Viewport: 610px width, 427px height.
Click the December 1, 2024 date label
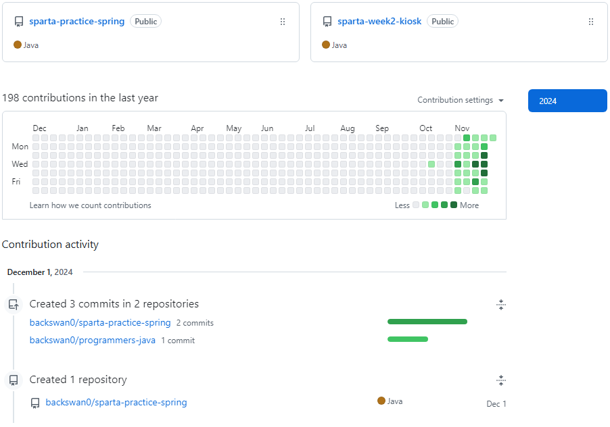40,272
